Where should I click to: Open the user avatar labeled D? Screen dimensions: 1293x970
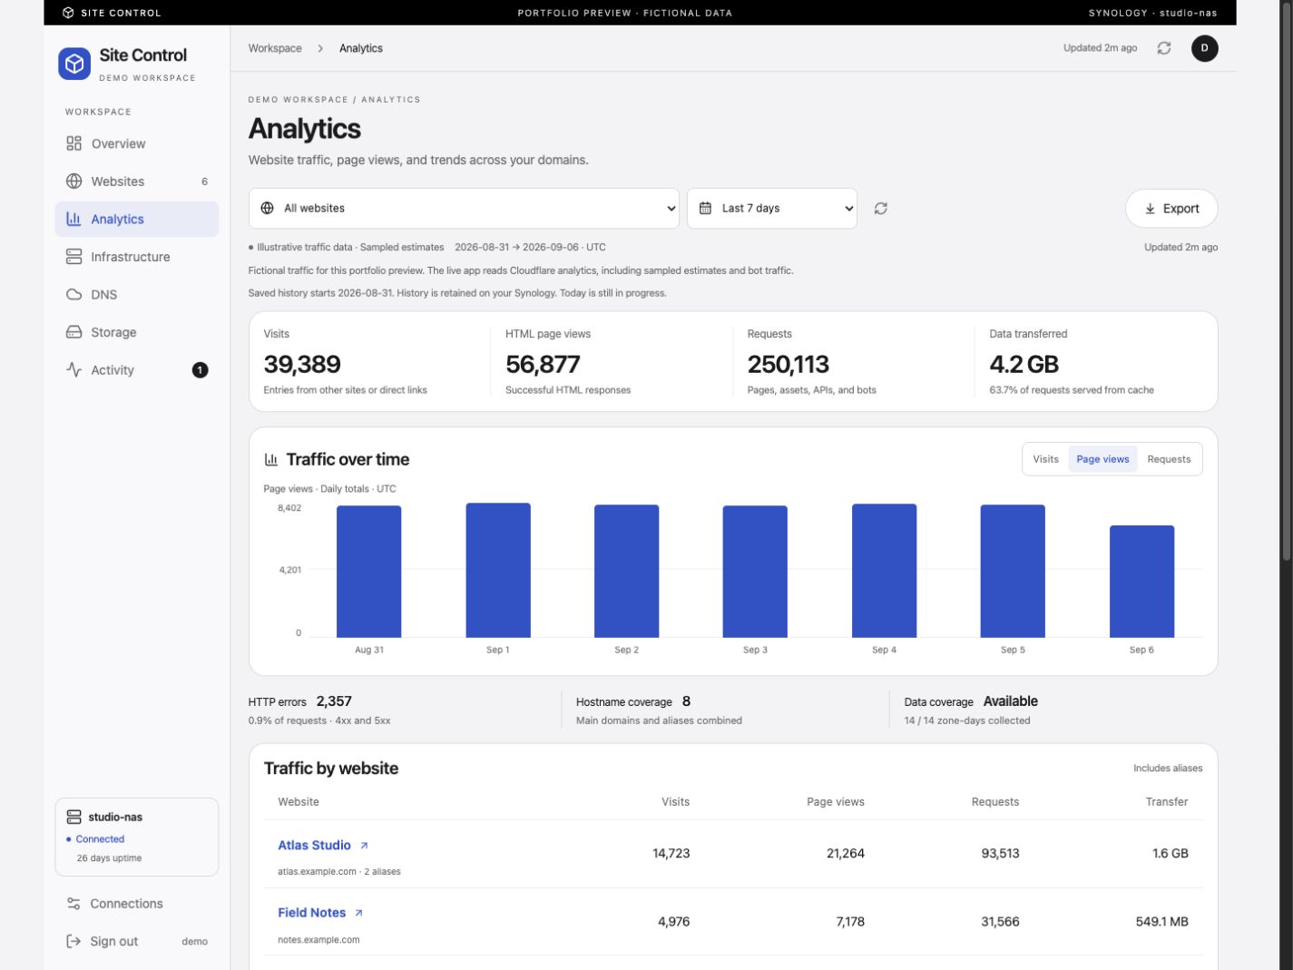[x=1205, y=48]
